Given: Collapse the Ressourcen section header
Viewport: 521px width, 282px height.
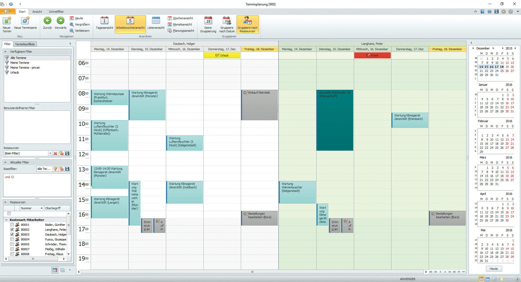Looking at the screenshot, I should coord(5,202).
